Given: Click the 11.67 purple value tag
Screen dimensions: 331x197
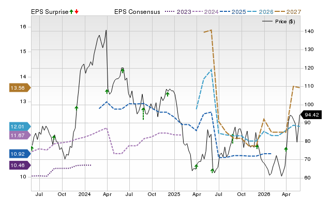Looking at the screenshot, I should (20, 135).
